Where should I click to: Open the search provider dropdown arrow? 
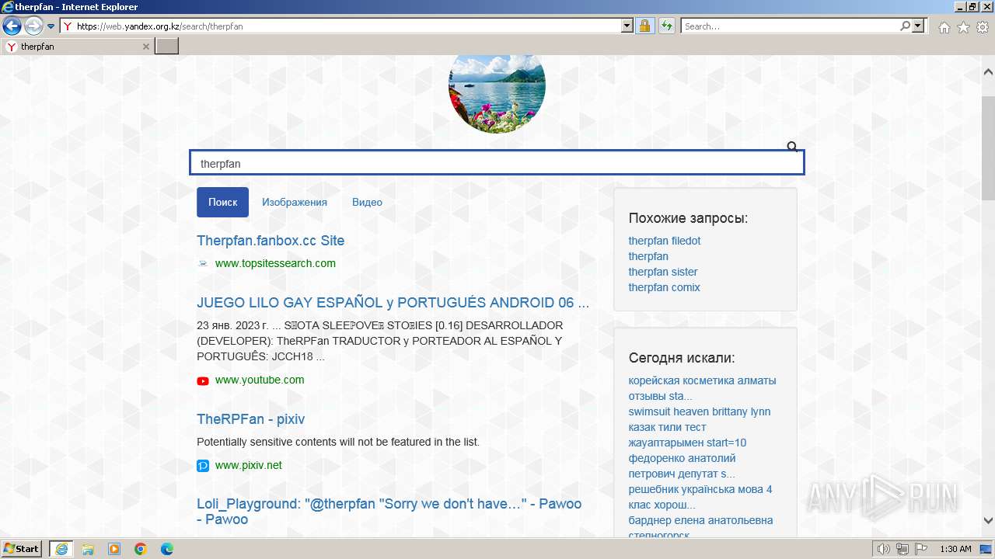point(918,26)
